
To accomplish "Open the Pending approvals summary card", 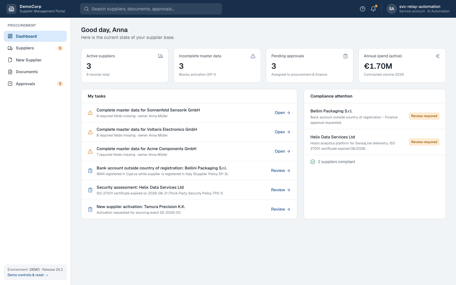I will coord(310,65).
